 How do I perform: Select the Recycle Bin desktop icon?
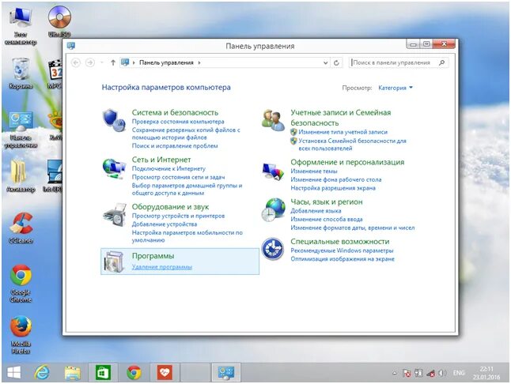click(21, 73)
